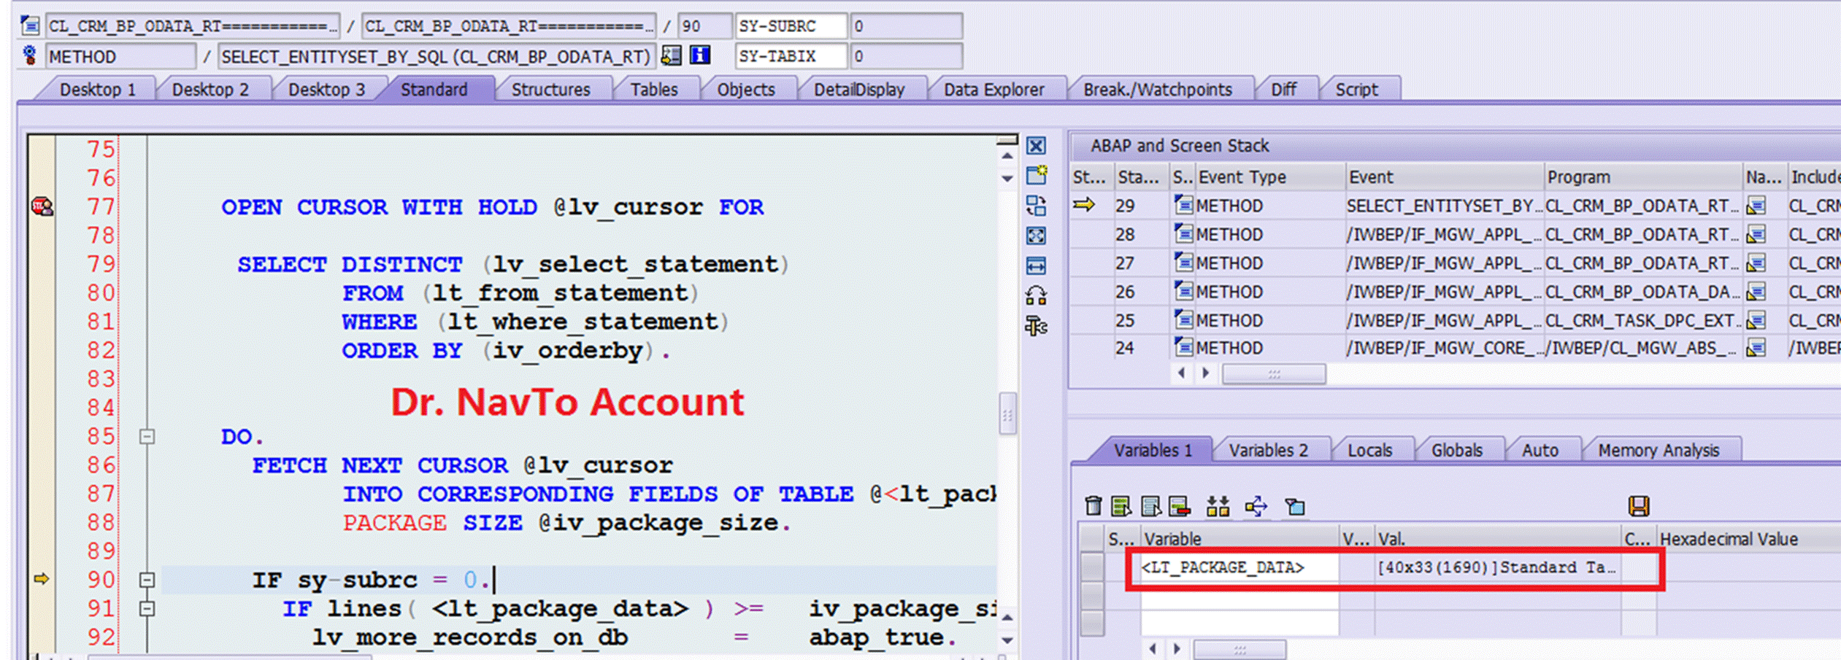
Task: Click the first green list icon in Variables toolbar
Action: 1121,505
